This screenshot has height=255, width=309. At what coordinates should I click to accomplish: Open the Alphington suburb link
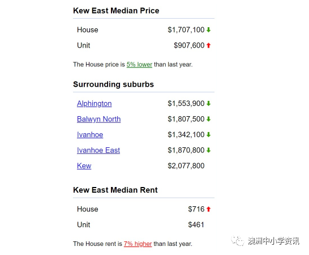pos(94,104)
